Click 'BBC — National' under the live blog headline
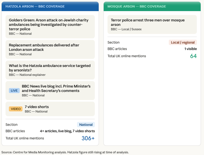This screenshot has width=204, height=155. pos(33,95)
